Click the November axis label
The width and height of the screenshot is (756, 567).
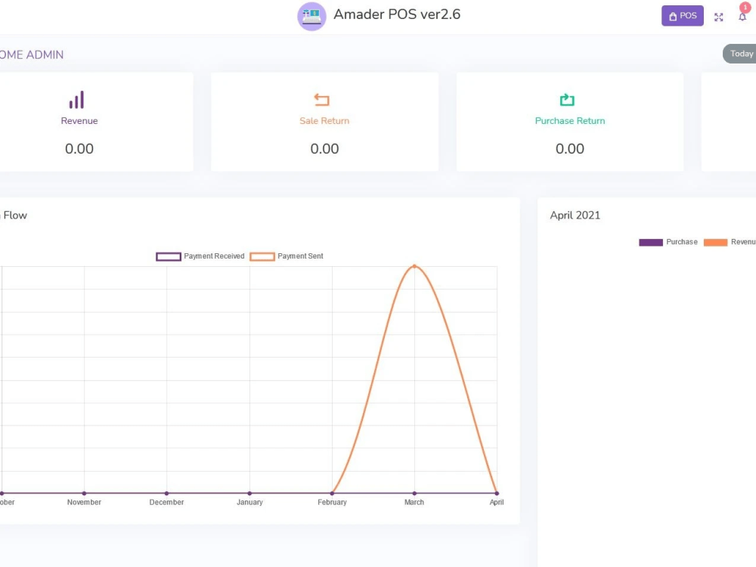click(84, 503)
